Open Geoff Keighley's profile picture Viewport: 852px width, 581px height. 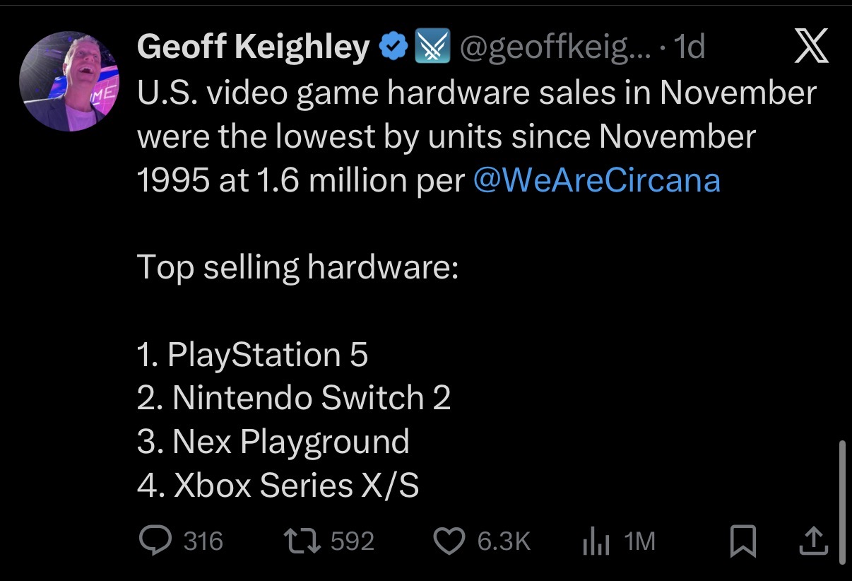(x=69, y=81)
